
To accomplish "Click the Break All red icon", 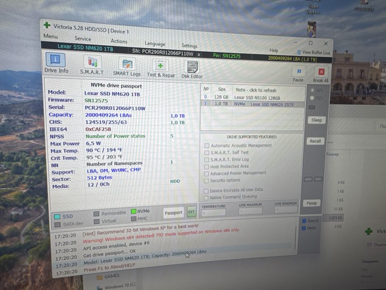I will point(321,72).
